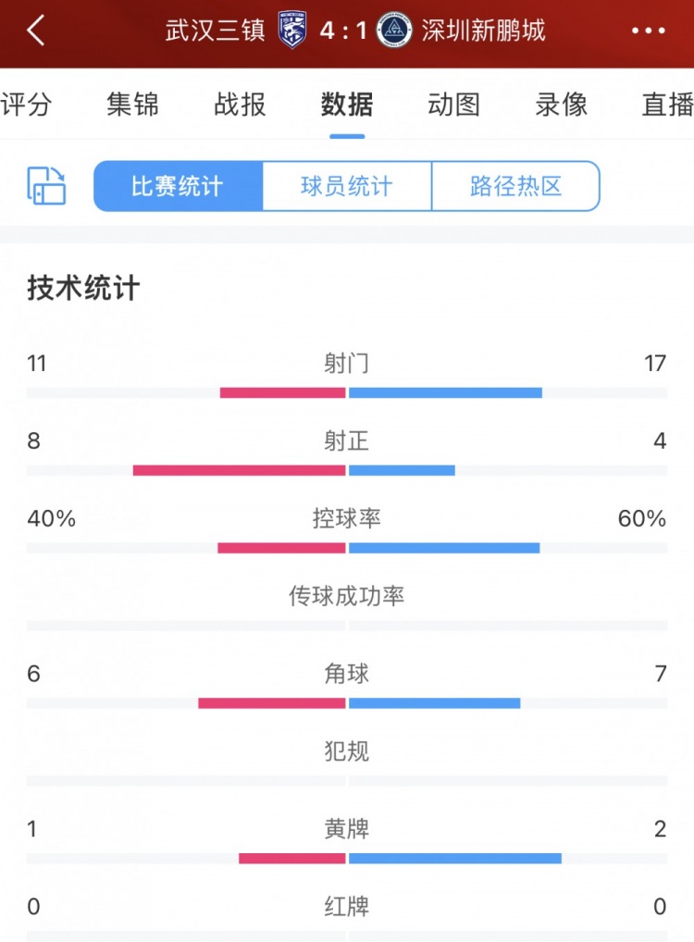Screen dimensions: 694x942
Task: Open the 直播 tab
Action: point(667,105)
